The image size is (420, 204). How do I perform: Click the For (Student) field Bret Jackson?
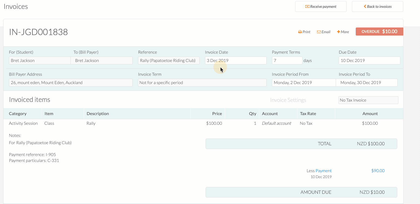click(x=40, y=60)
